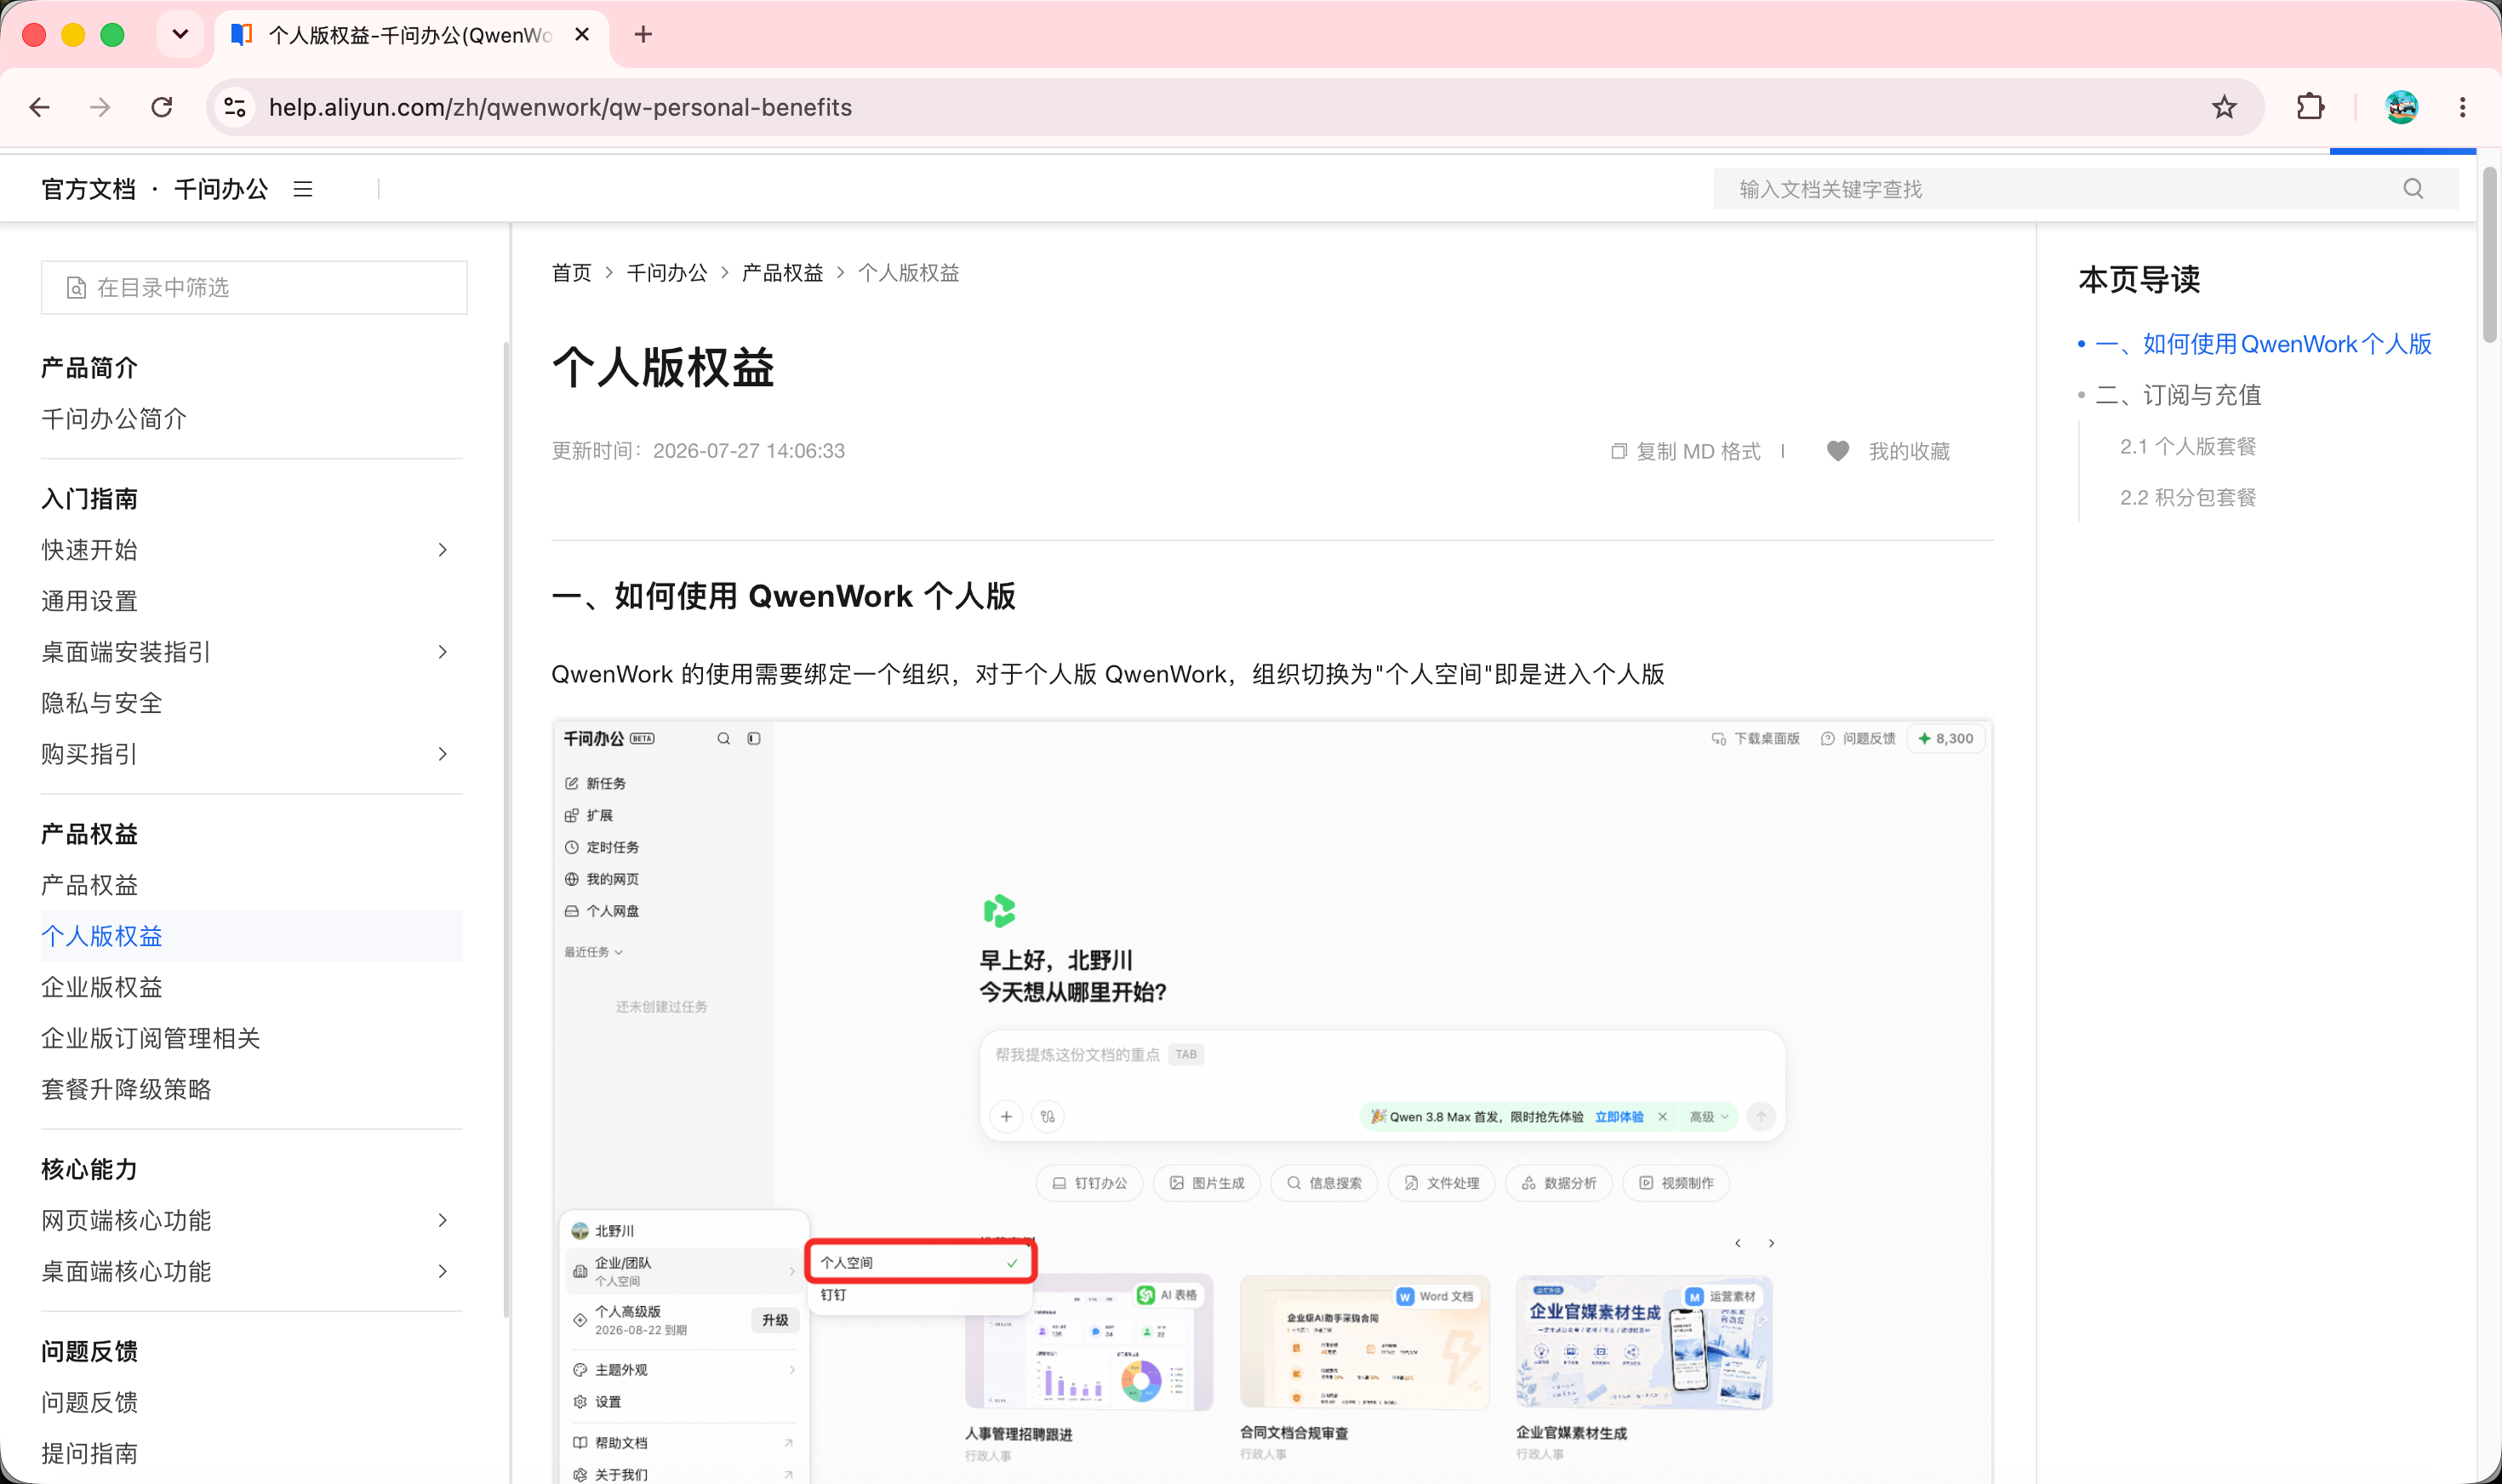Toggle the docs menu hamburger icon
The width and height of the screenshot is (2502, 1484).
click(x=303, y=189)
